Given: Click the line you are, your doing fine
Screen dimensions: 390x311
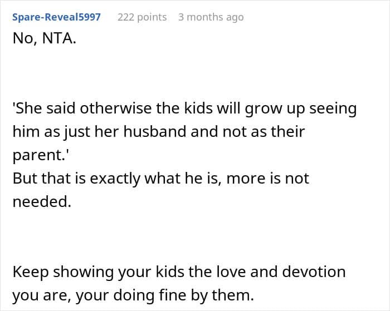Looking at the screenshot, I should tap(133, 295).
